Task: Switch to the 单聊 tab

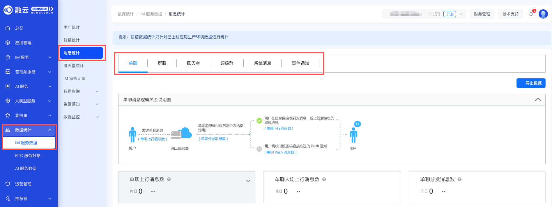Action: tap(133, 63)
